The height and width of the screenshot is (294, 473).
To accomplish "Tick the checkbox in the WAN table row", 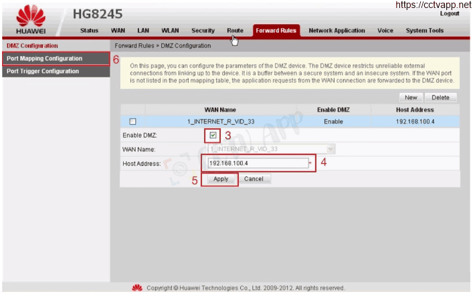I will pos(132,122).
